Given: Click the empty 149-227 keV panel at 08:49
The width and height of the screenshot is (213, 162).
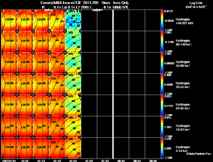Looking at the screenshot, I should [x=121, y=20].
